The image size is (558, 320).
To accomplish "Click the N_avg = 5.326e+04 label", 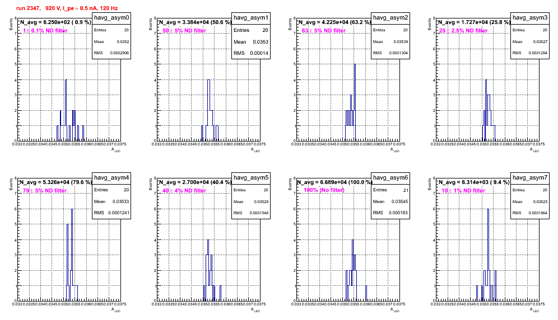I will tap(55, 182).
